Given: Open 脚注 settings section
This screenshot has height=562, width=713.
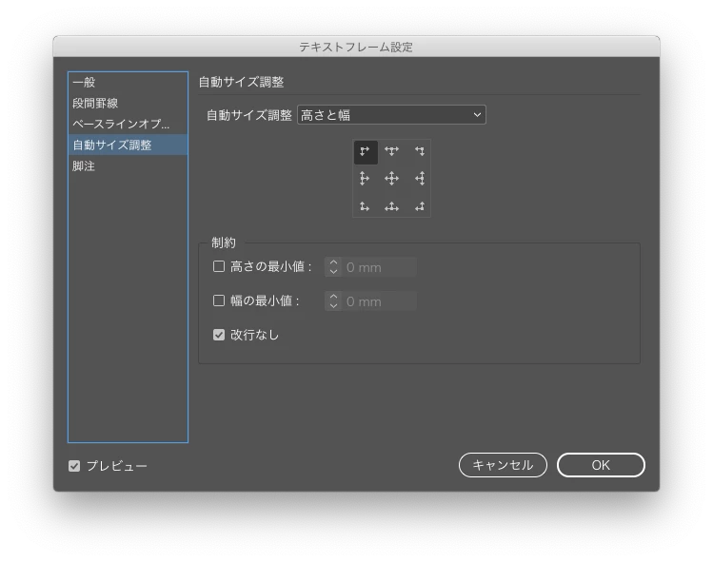Looking at the screenshot, I should [x=128, y=165].
